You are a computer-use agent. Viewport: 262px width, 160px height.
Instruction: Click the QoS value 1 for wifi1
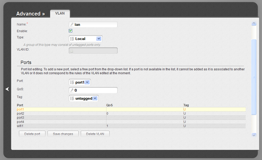(x=107, y=126)
